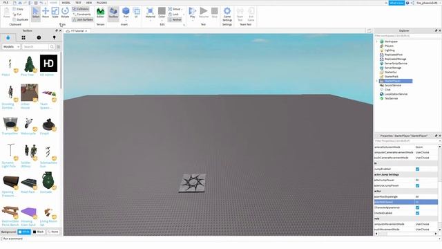Toggle the CharacterUseJumpPower checkbox
The image size is (442, 249).
[x=417, y=186]
